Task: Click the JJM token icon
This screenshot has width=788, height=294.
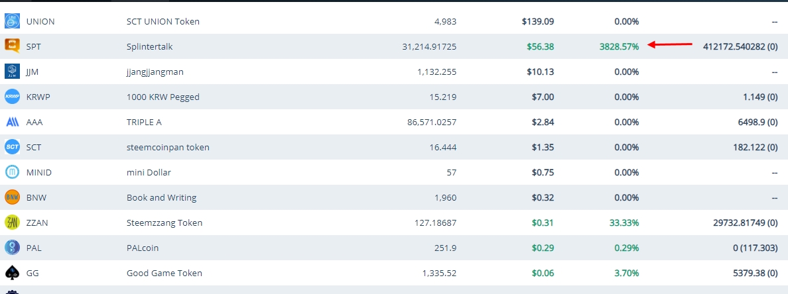Action: (x=12, y=72)
